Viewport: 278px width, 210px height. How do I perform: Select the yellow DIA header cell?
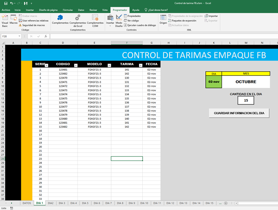pos(214,74)
